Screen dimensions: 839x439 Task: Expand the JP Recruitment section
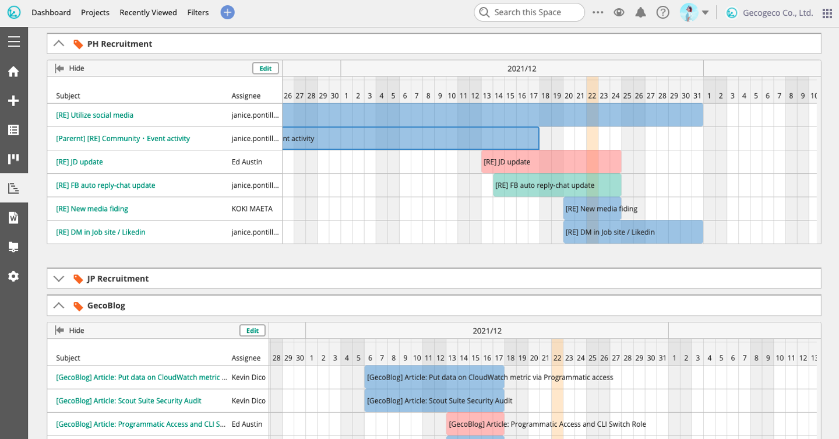point(58,279)
